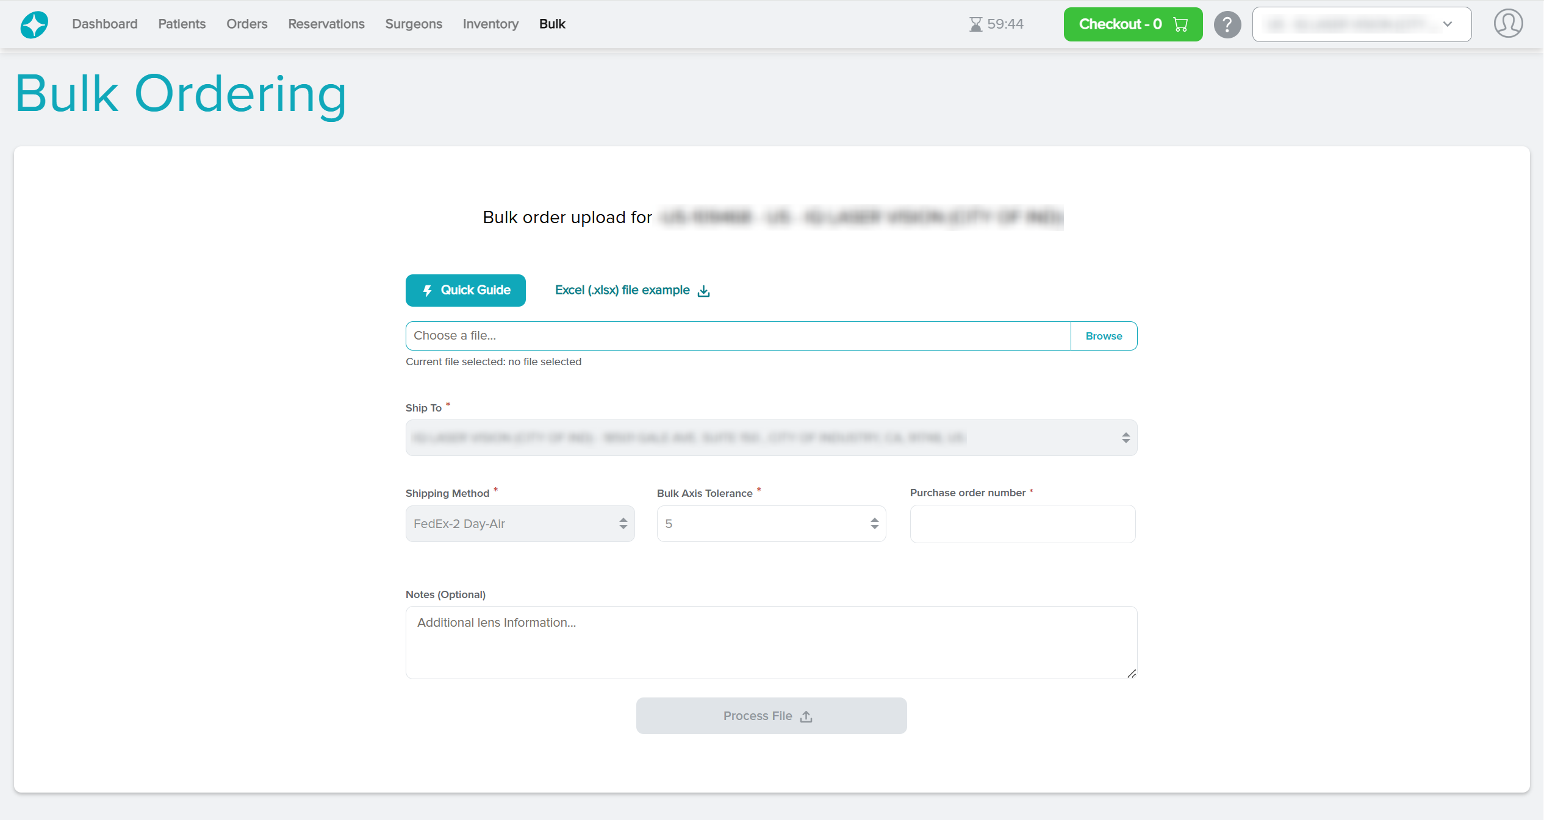Navigate to the Reservations menu item
Image resolution: width=1544 pixels, height=820 pixels.
pos(326,24)
